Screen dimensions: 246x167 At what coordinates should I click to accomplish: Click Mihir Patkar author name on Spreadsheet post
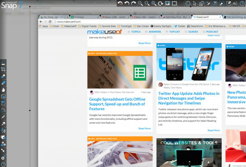[101, 92]
